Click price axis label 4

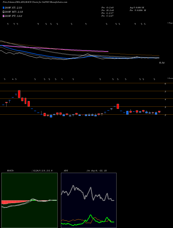[165, 99]
